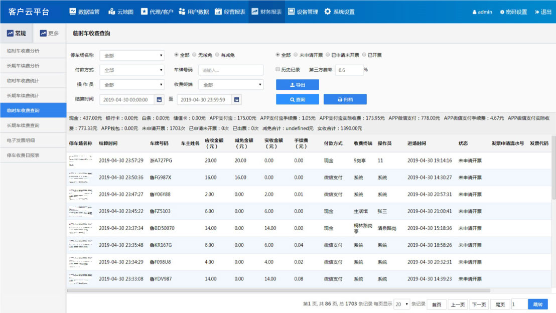Click operator name 张三
The height and width of the screenshot is (313, 556).
[382, 211]
